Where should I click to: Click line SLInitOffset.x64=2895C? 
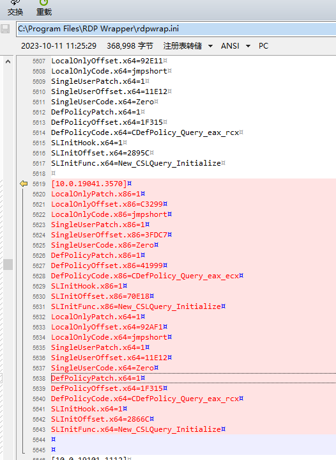(100, 153)
